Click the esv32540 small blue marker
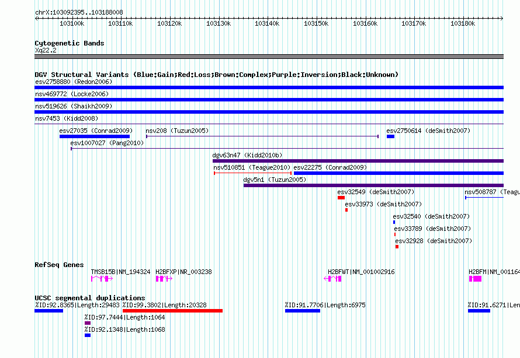The height and width of the screenshot is (358, 520). click(x=394, y=222)
